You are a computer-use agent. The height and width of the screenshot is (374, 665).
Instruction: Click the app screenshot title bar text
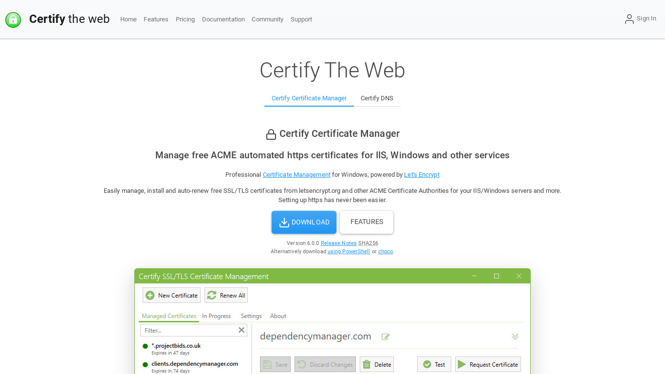pos(203,276)
